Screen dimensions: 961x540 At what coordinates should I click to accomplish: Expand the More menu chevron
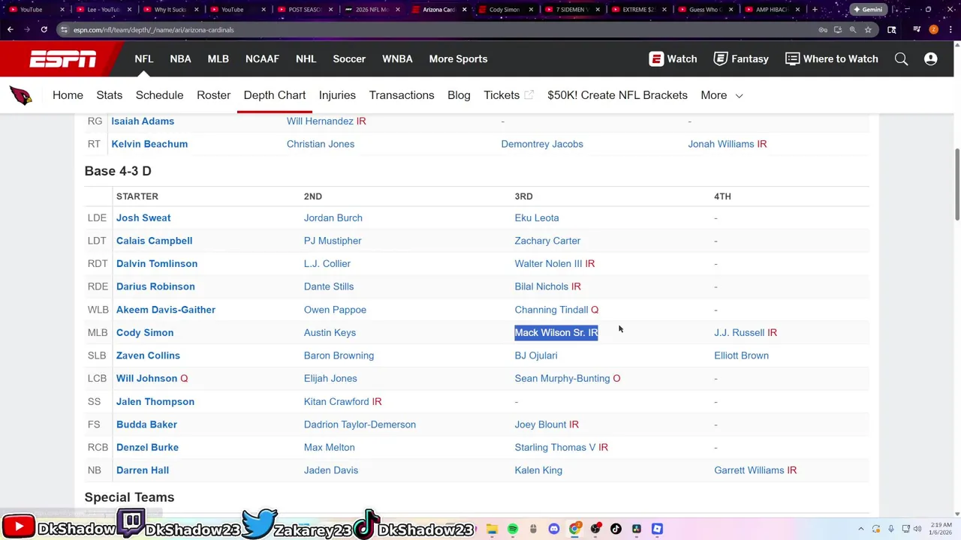click(739, 96)
